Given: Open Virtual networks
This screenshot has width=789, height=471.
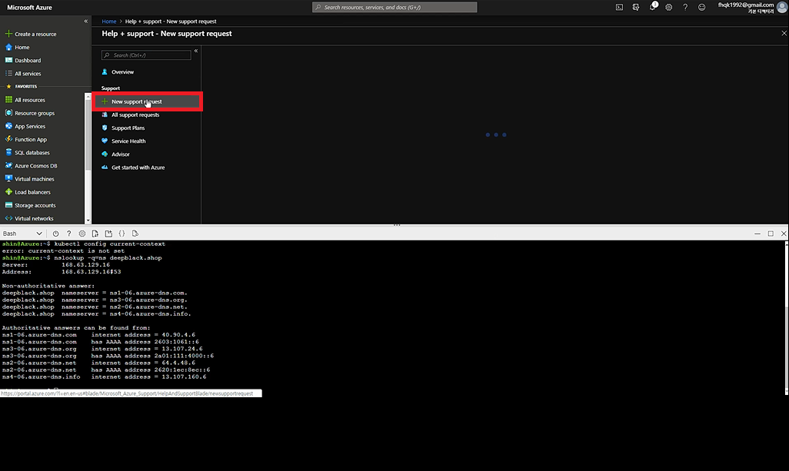Looking at the screenshot, I should tap(29, 218).
